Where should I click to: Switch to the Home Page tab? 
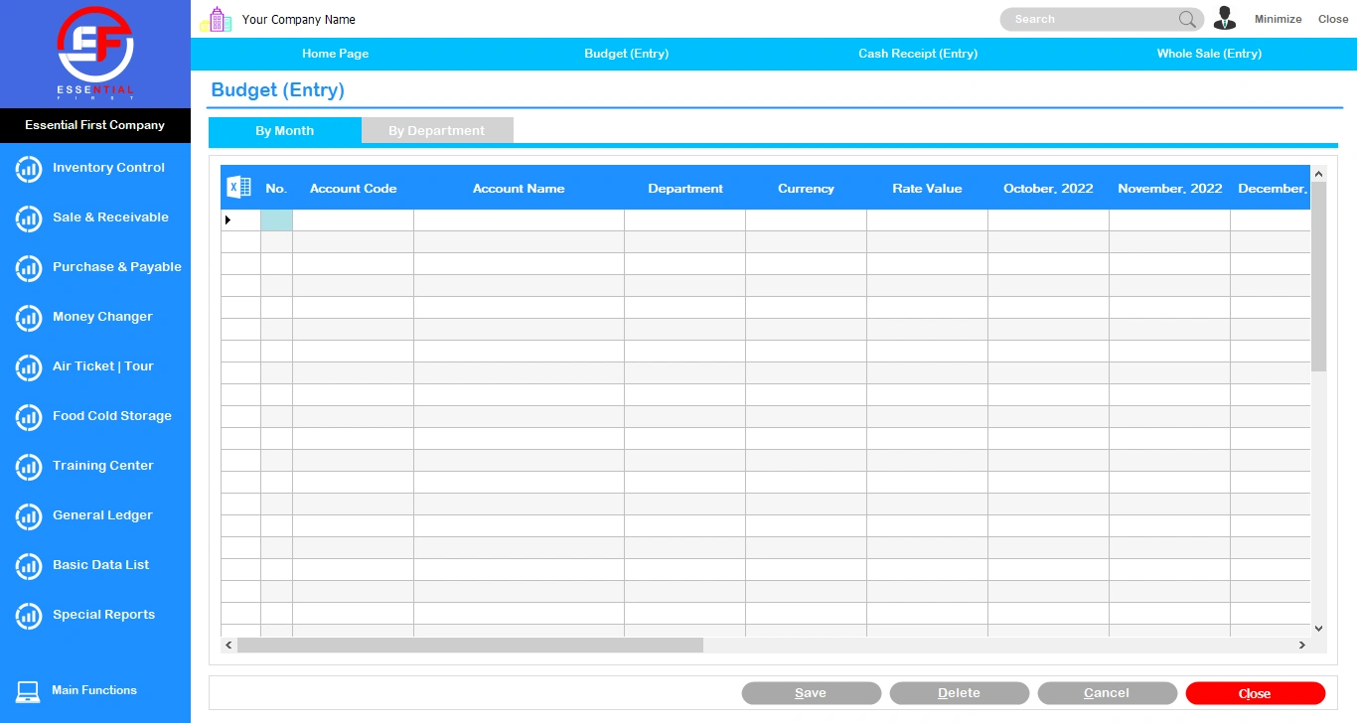click(x=335, y=54)
